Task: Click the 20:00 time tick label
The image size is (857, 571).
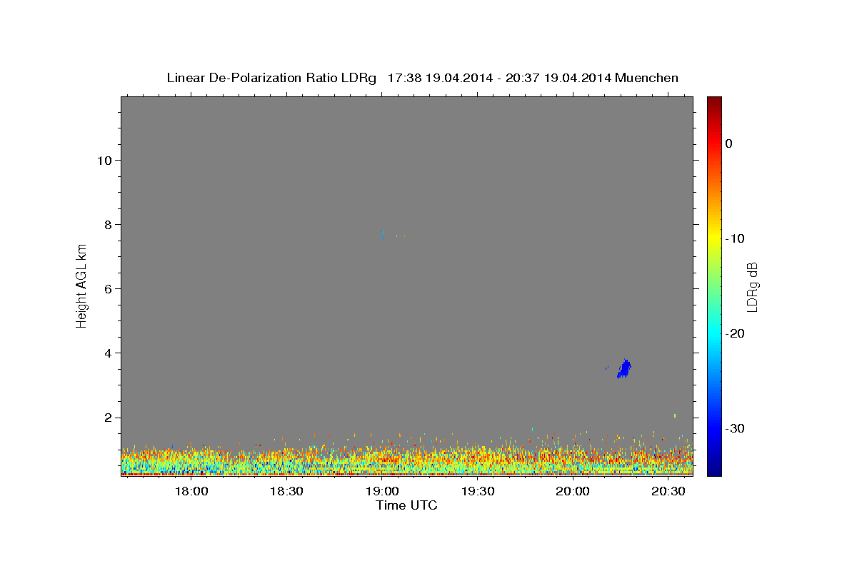Action: [573, 491]
